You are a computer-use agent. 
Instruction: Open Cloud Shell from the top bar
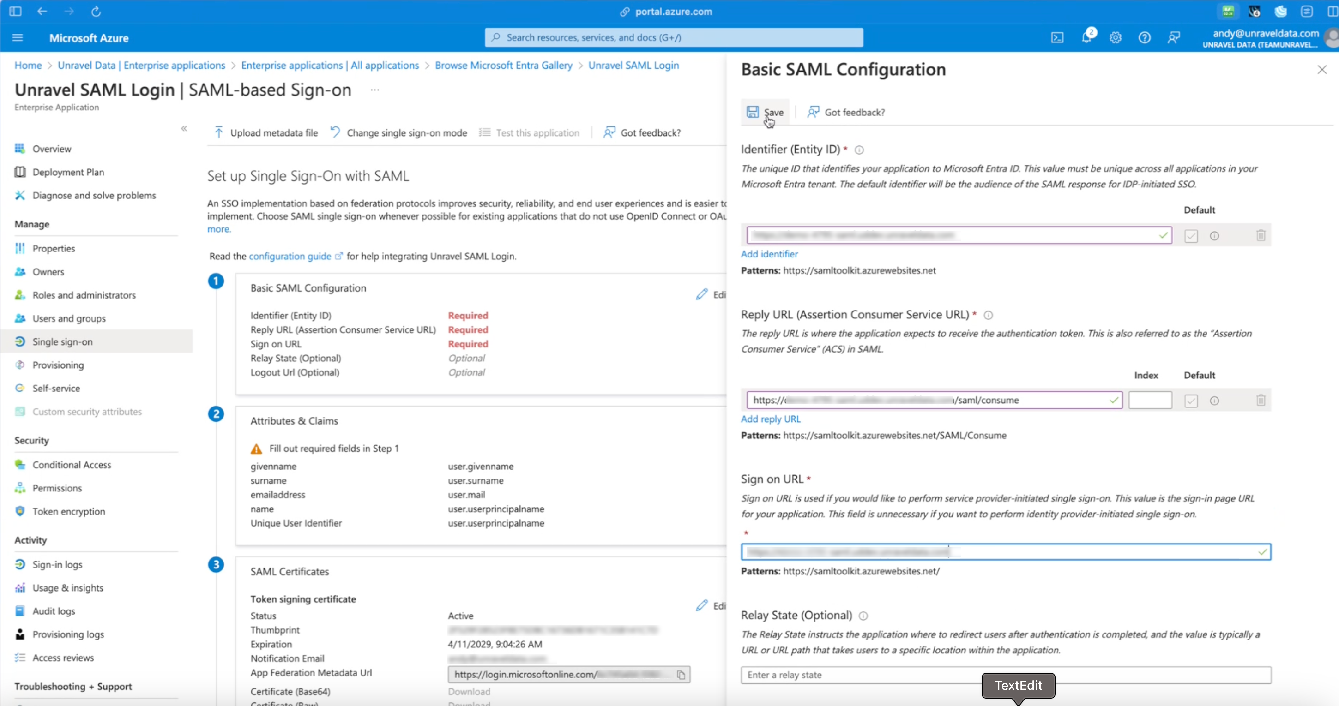1058,37
